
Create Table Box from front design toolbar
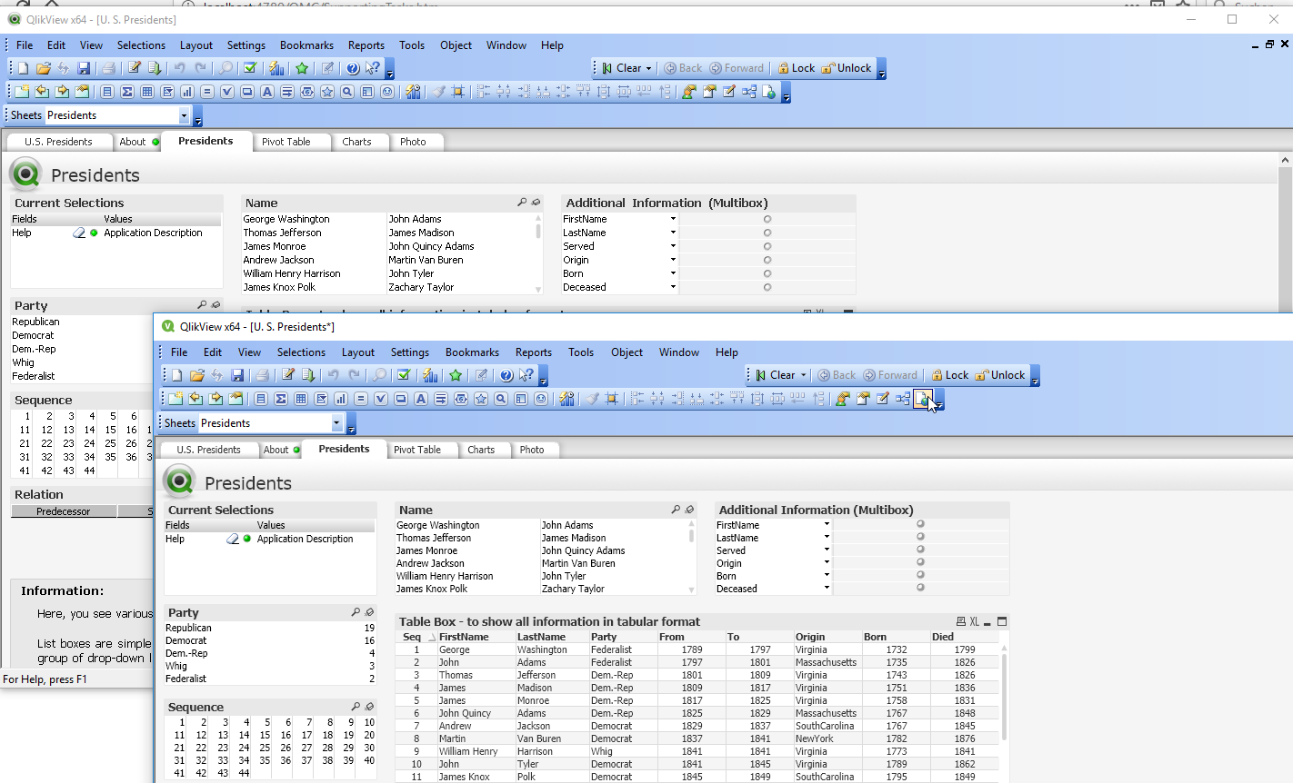tap(301, 399)
